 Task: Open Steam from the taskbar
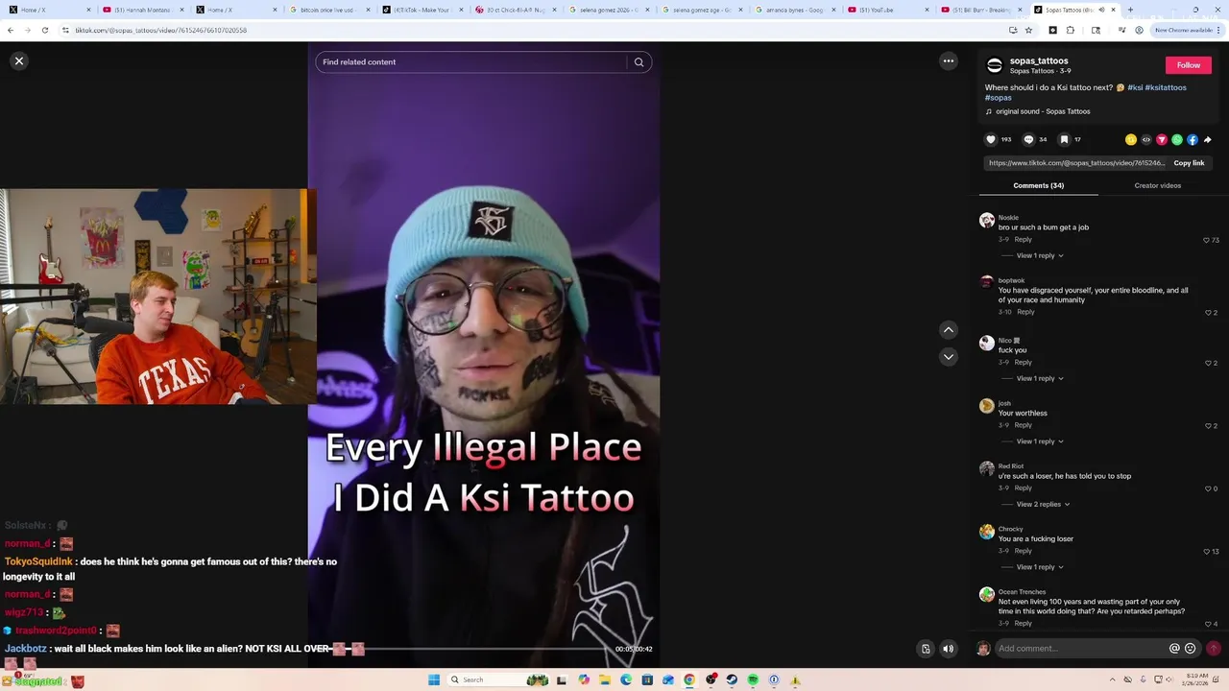click(732, 679)
